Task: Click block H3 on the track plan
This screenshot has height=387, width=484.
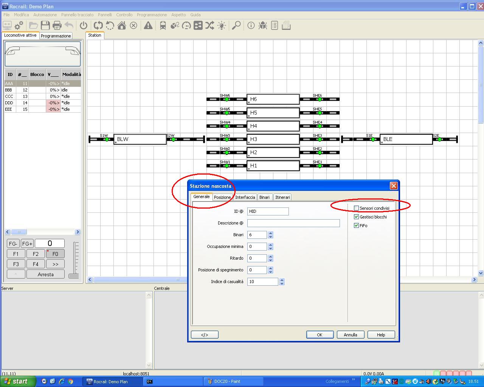Action: 273,139
